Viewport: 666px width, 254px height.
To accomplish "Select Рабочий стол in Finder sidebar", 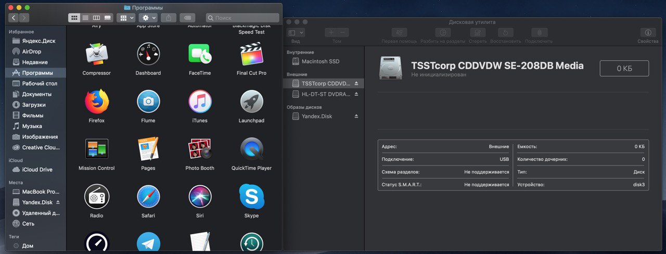I will (x=36, y=83).
